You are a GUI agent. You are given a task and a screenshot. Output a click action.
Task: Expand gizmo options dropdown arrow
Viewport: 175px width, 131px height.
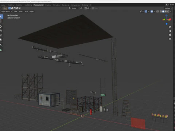pos(148,12)
